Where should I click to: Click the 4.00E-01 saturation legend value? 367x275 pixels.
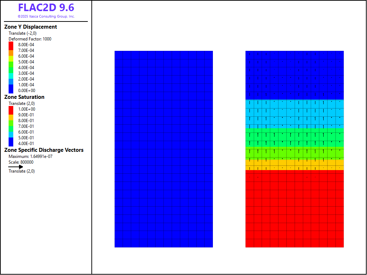click(26, 144)
